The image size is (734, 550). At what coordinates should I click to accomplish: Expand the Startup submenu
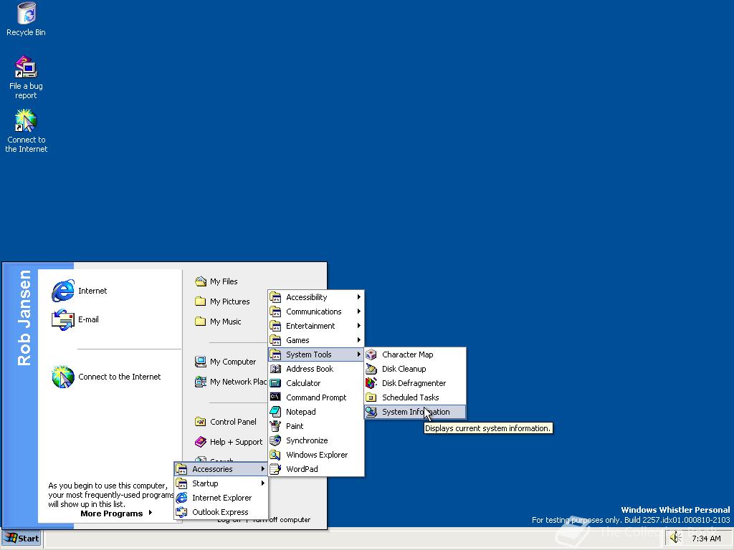pos(221,483)
